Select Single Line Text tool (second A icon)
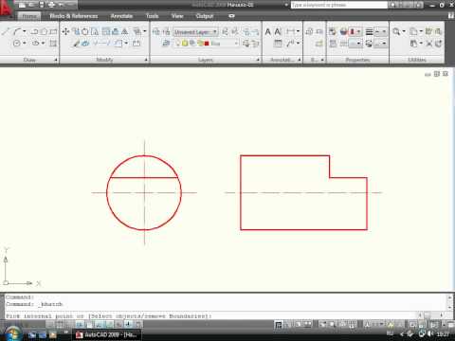The image size is (455, 341). coord(278,31)
